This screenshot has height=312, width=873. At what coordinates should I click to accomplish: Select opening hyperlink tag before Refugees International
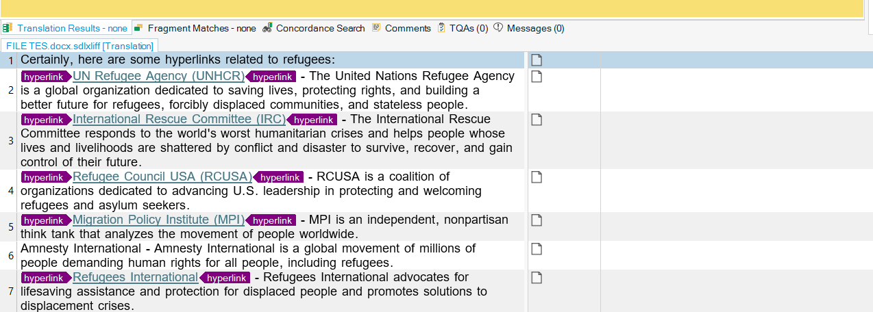[x=45, y=278]
